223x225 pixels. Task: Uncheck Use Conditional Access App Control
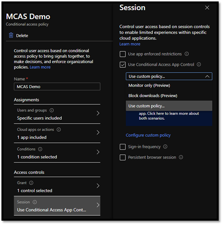123,65
